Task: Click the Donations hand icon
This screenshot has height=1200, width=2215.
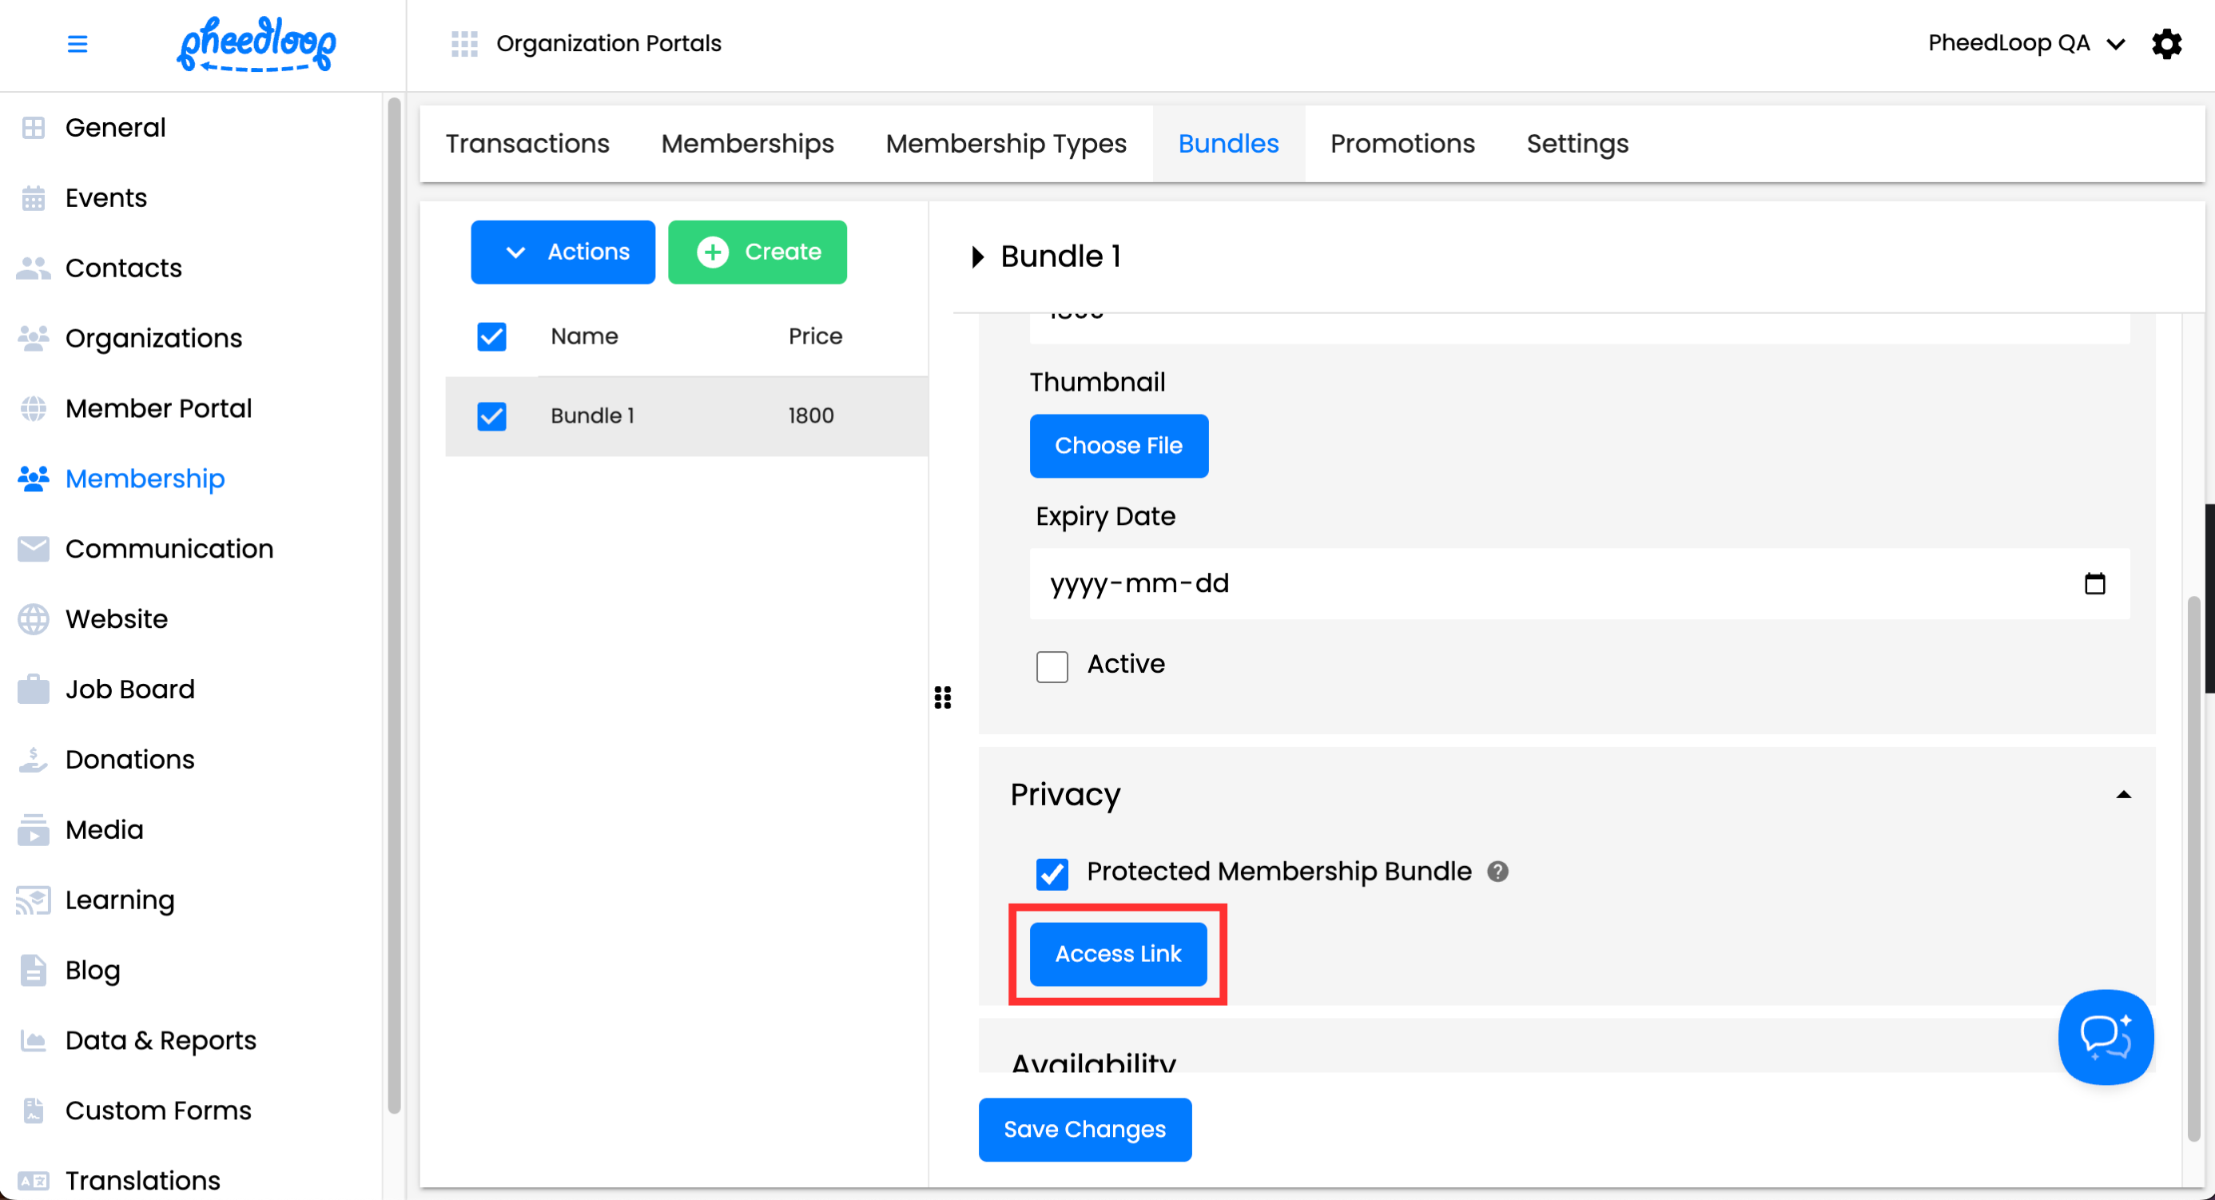Action: tap(34, 760)
